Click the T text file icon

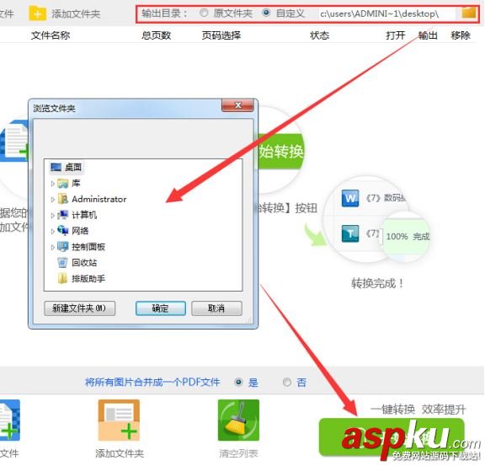[x=350, y=233]
